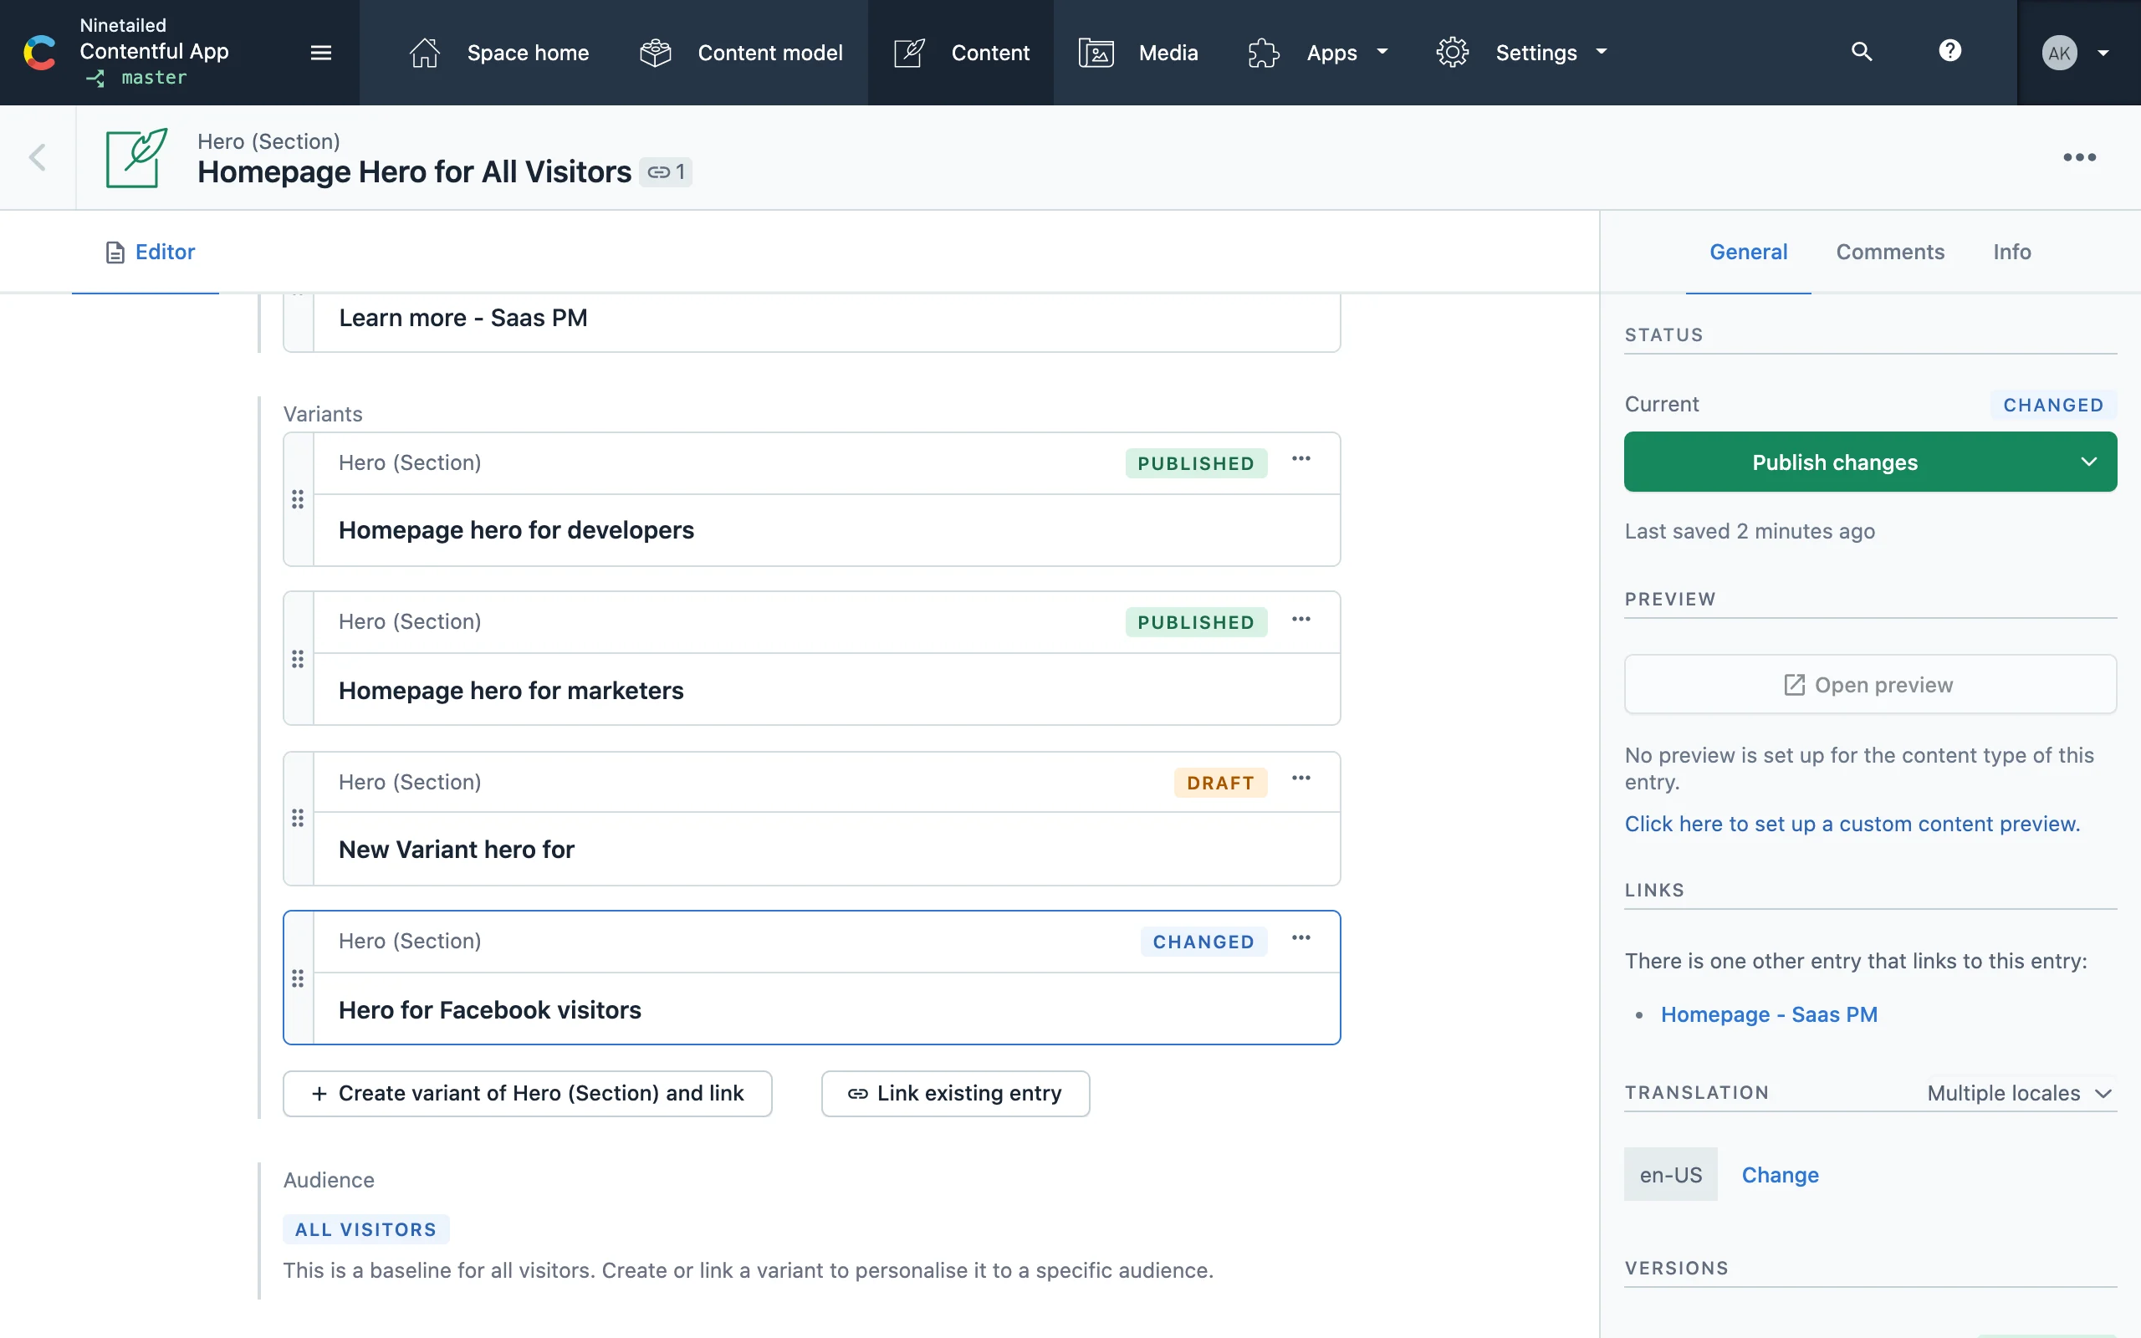Switch to the Comments tab
Image resolution: width=2141 pixels, height=1338 pixels.
(x=1890, y=253)
